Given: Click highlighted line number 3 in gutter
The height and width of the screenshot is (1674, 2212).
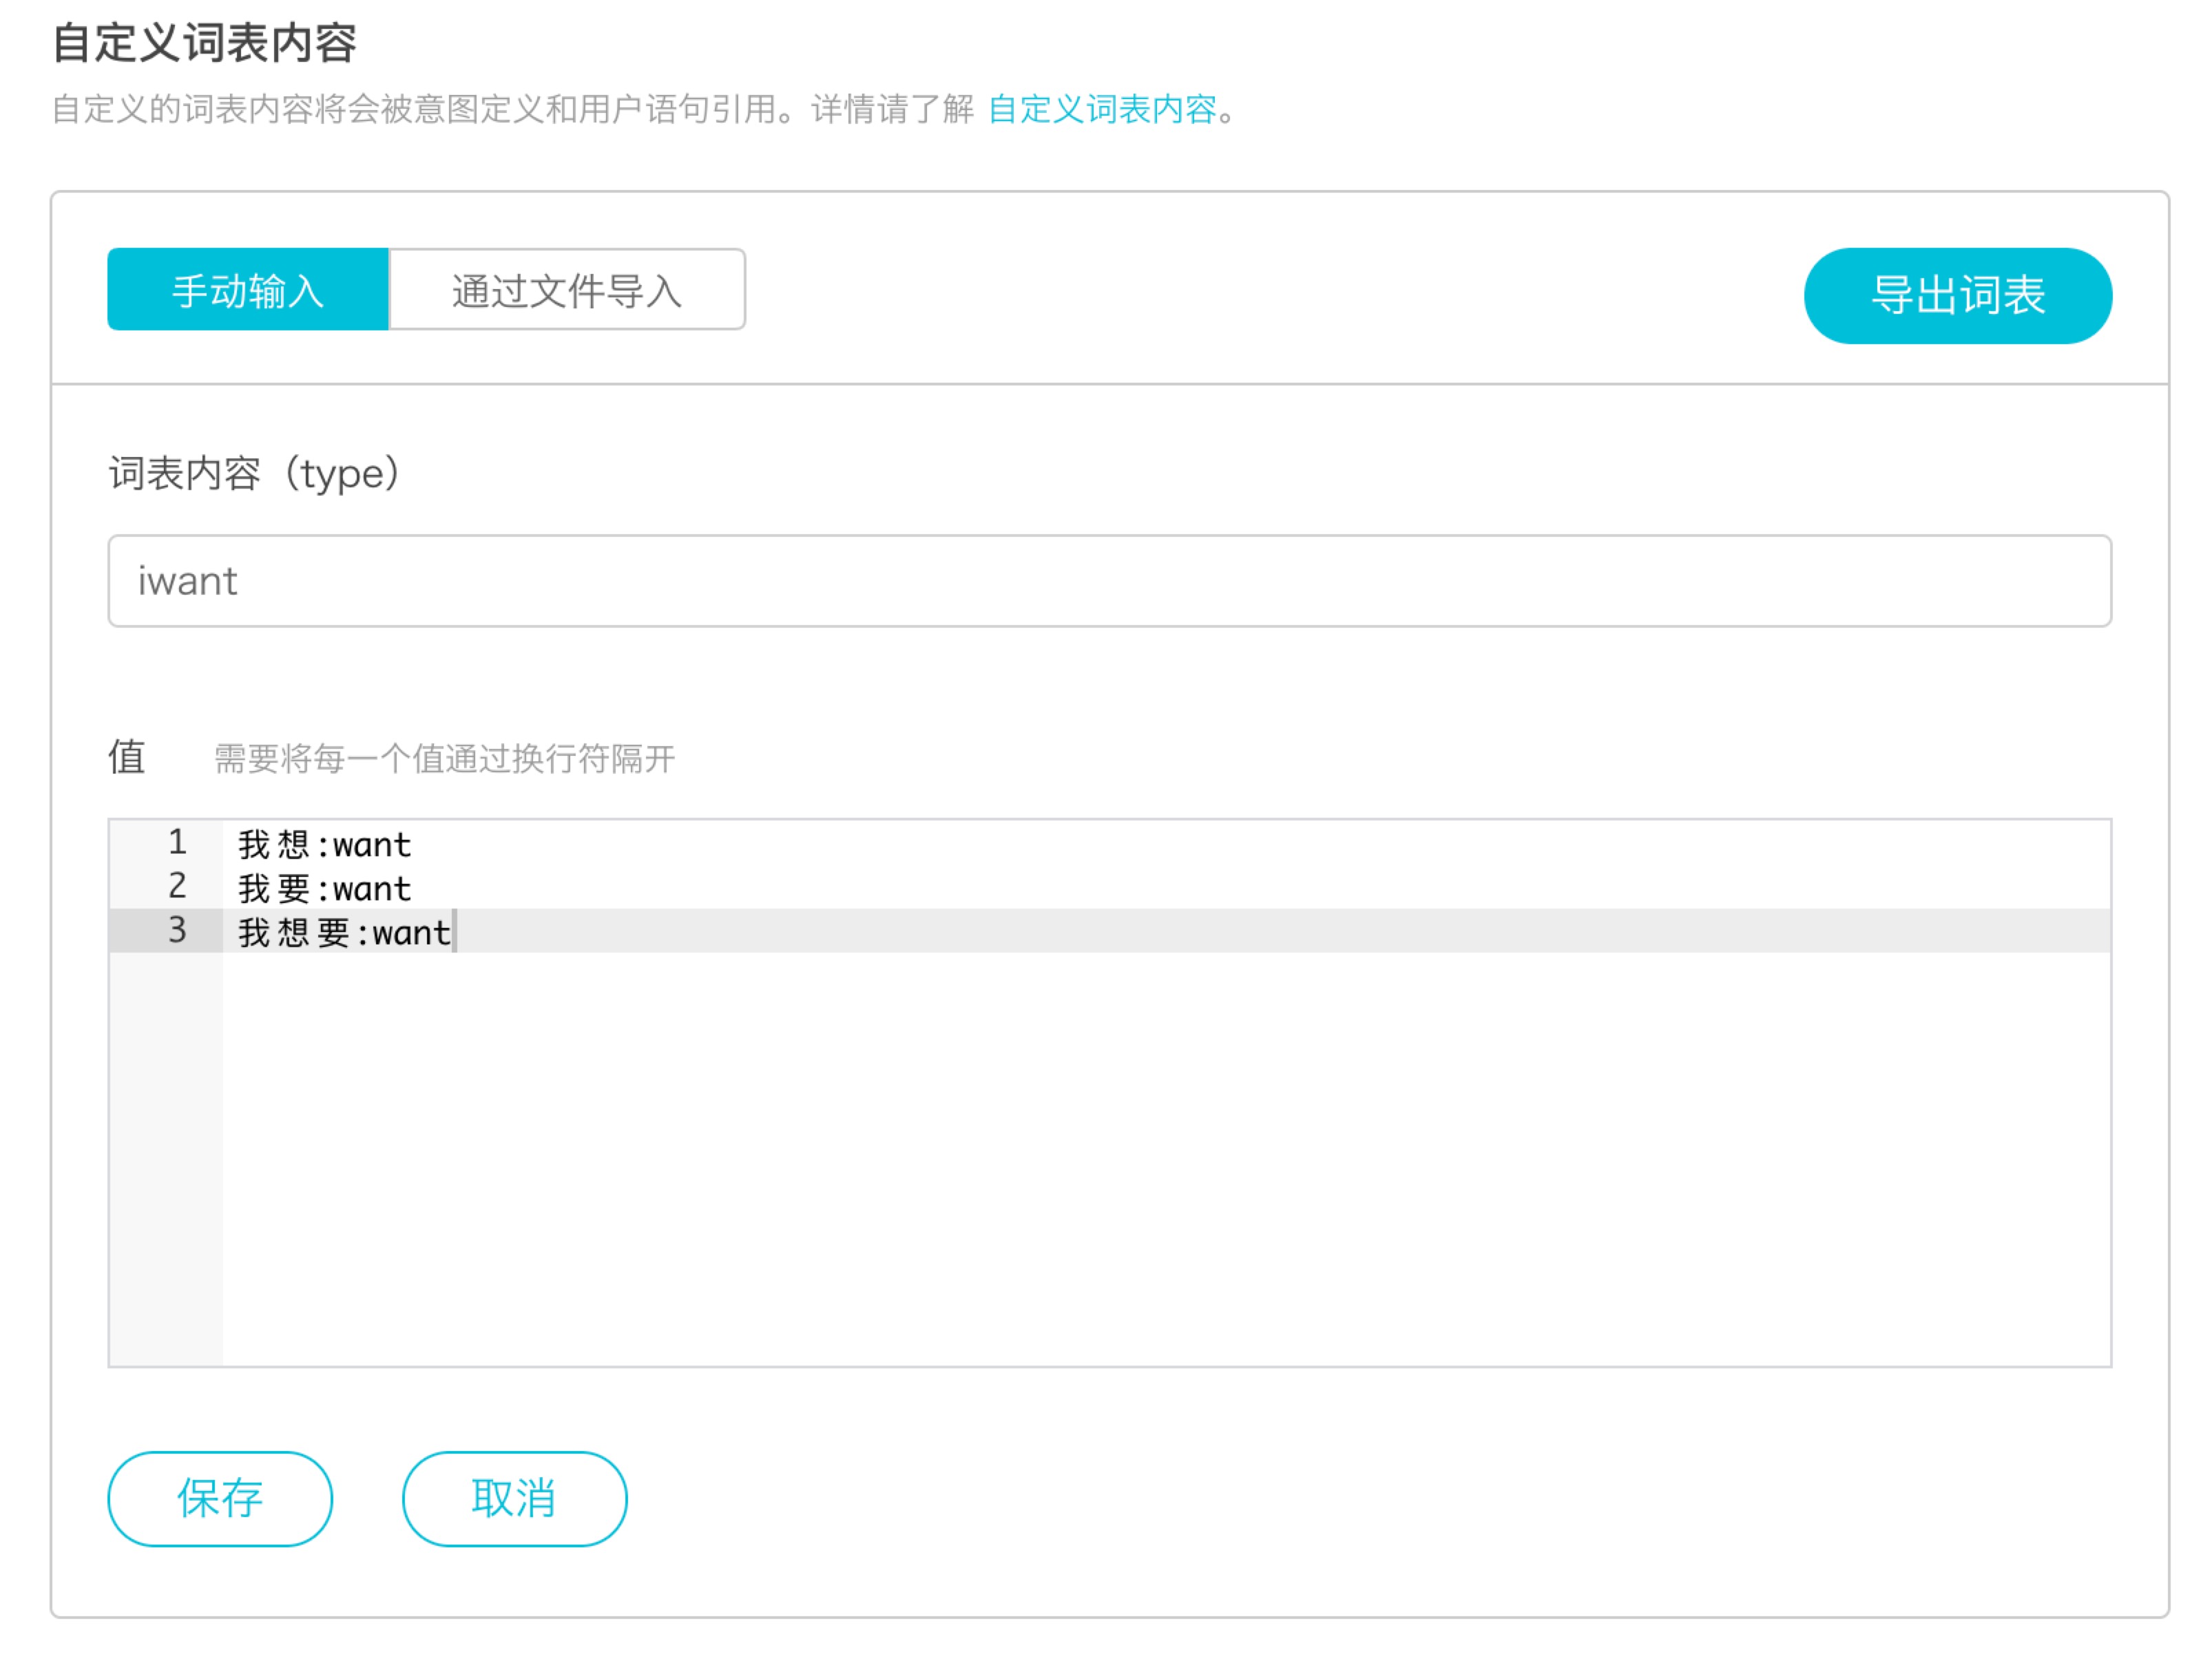Looking at the screenshot, I should 177,931.
